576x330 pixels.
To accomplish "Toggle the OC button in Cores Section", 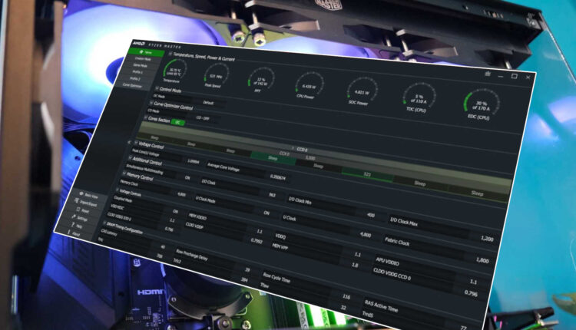I will click(x=177, y=121).
